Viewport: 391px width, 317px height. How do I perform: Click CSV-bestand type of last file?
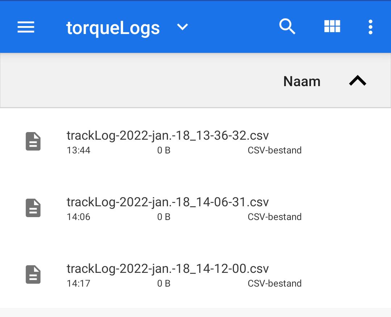click(x=274, y=284)
